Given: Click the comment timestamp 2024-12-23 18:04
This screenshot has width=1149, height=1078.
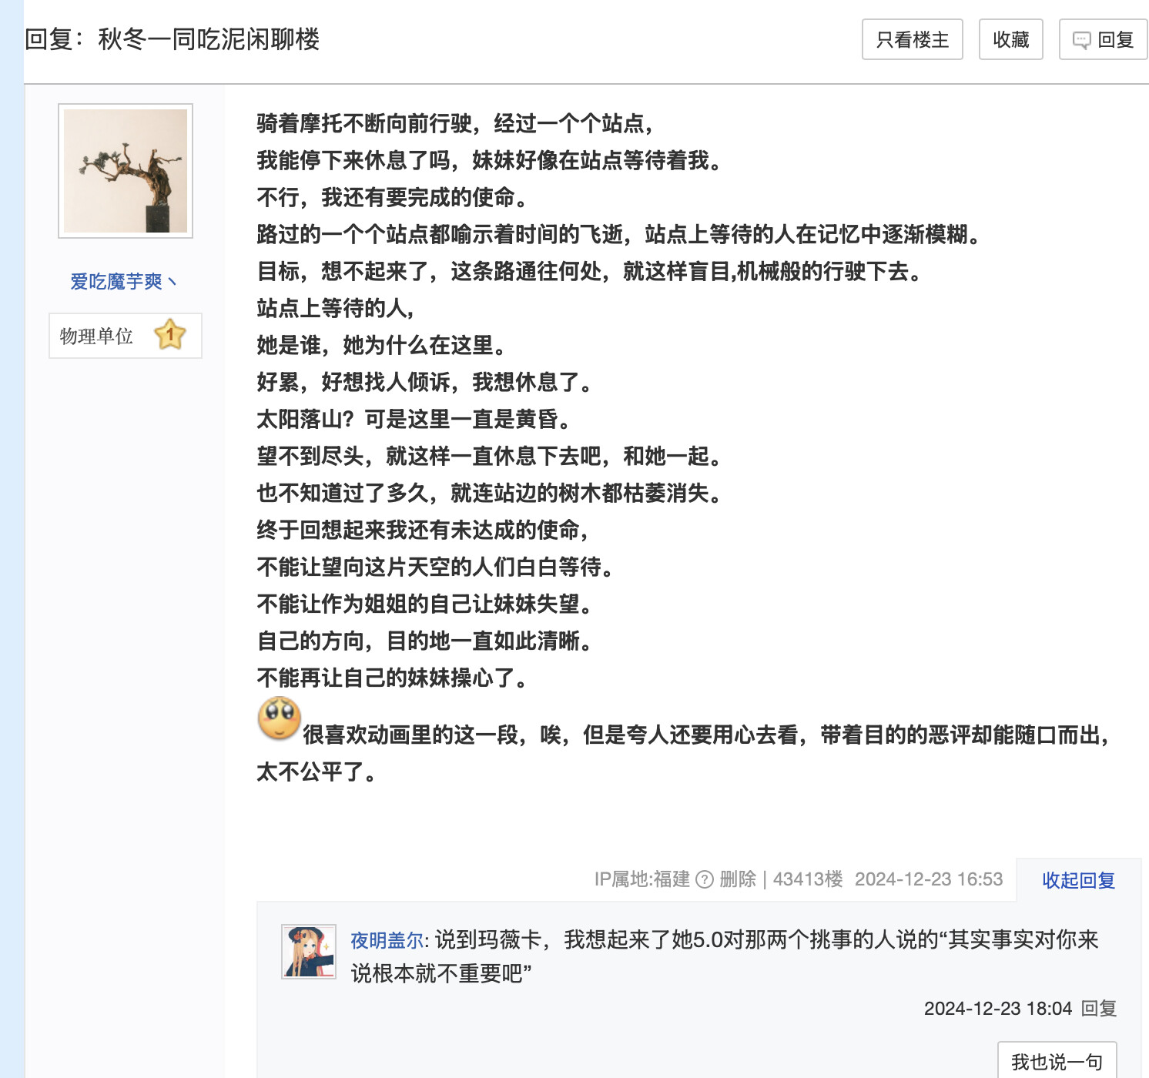Looking at the screenshot, I should [997, 1009].
